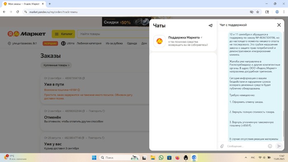This screenshot has height=162, width=288.
Task: Open the media control toolbar icon
Action: point(267,12)
